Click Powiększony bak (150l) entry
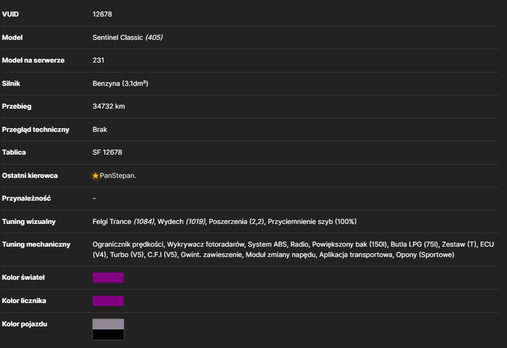 coord(350,245)
